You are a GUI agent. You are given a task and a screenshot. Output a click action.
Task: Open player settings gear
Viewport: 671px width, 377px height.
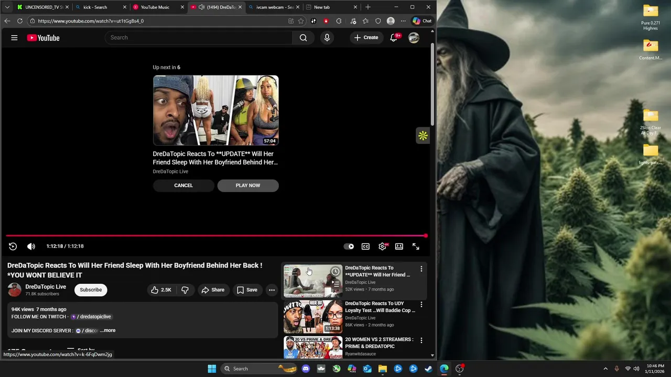[383, 246]
